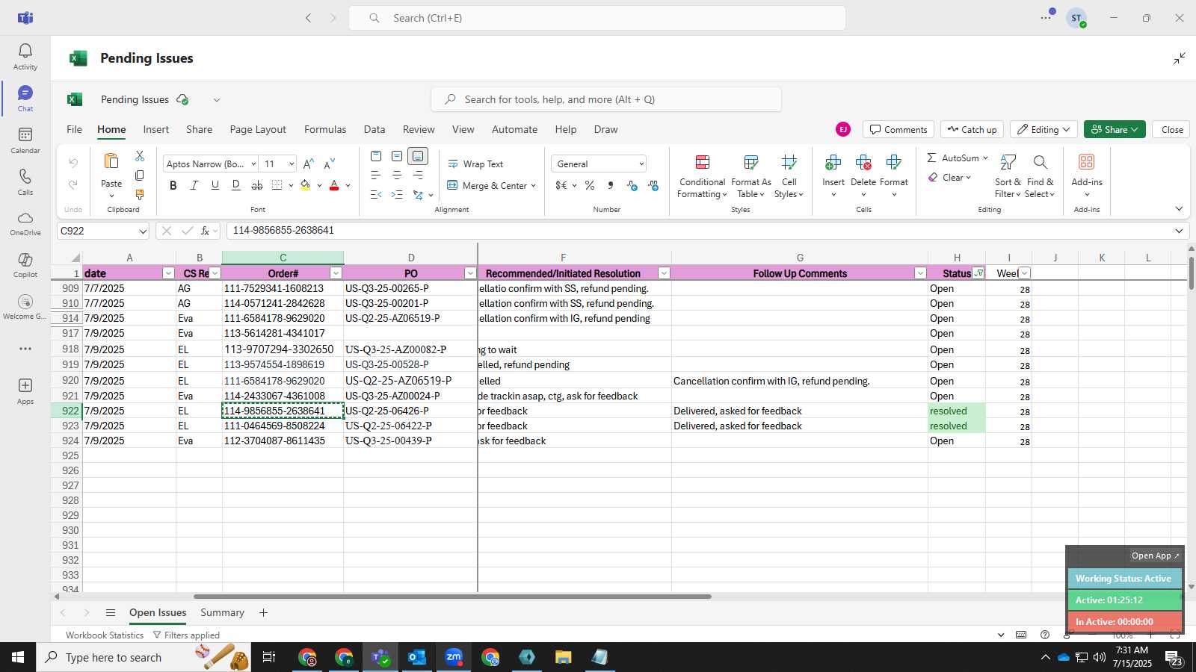This screenshot has width=1196, height=672.
Task: Exit expanded view of Pending Issues
Action: (x=1179, y=58)
